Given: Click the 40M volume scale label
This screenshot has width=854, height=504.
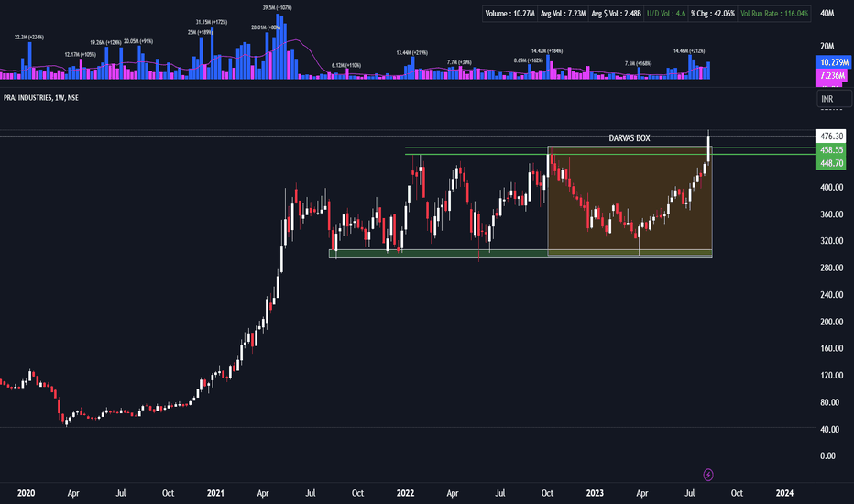Looking at the screenshot, I should click(x=827, y=13).
